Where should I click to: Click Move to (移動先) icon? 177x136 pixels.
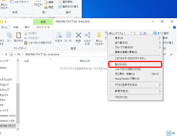point(59,35)
